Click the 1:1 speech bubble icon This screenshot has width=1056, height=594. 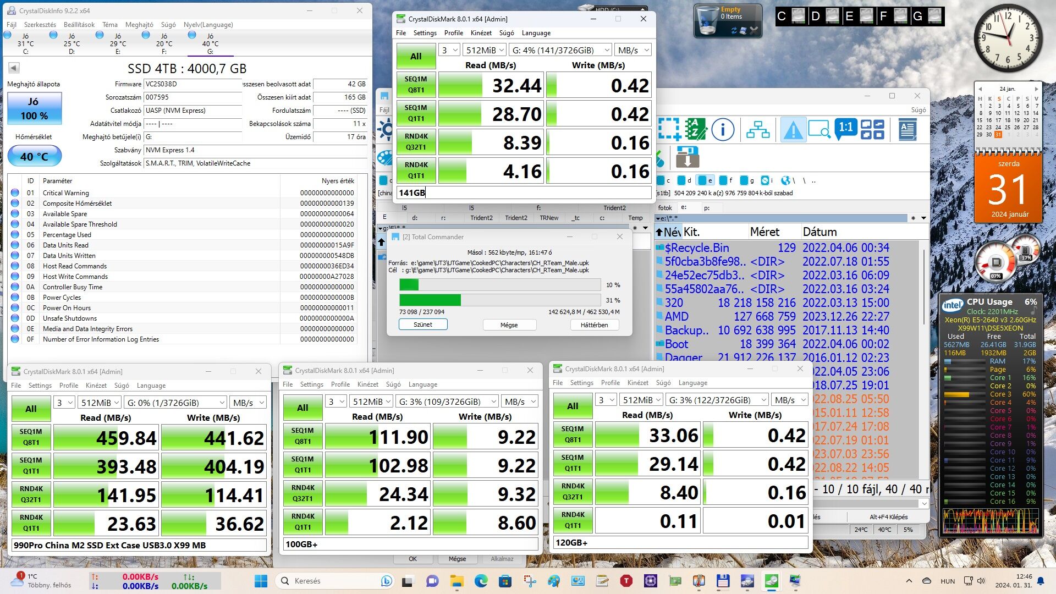[845, 129]
